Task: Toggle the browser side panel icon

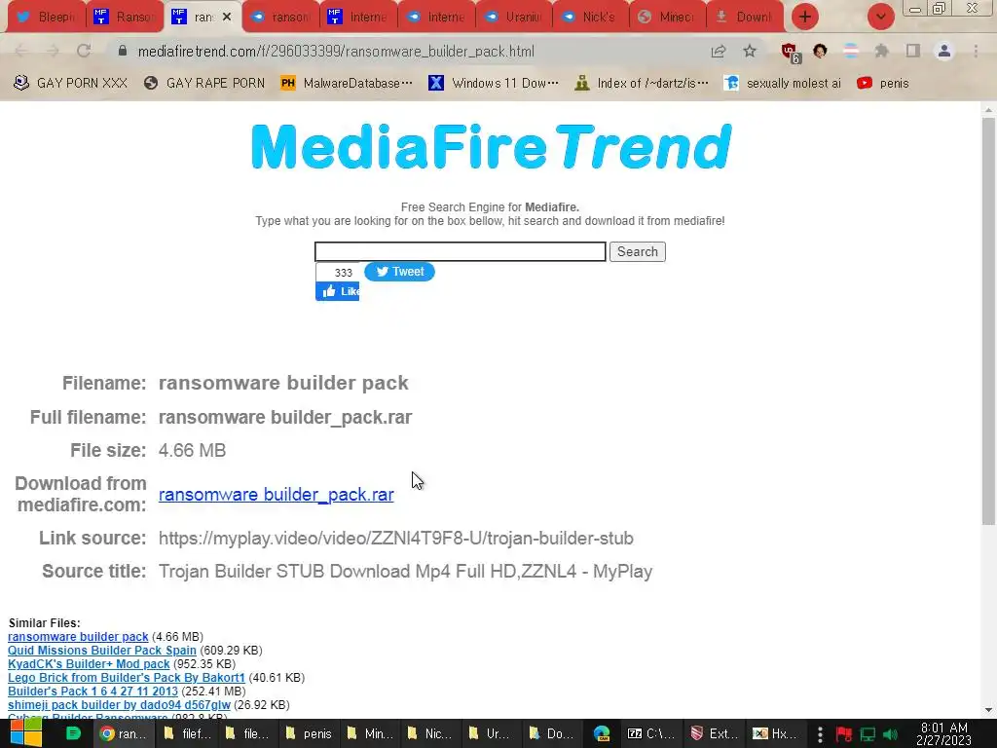Action: (x=913, y=51)
